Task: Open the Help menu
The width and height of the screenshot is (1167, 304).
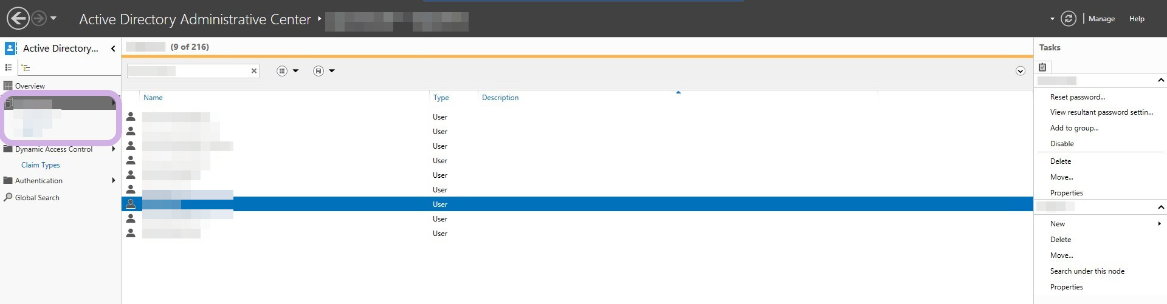Action: (1137, 19)
